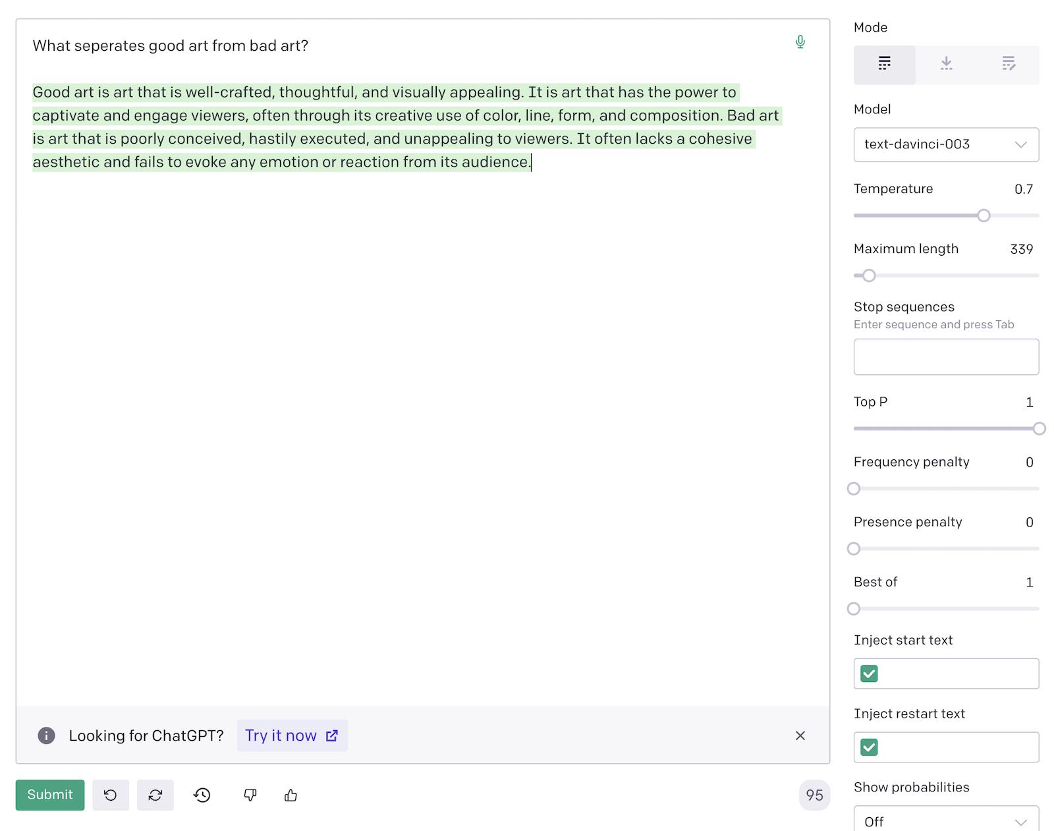1054x831 pixels.
Task: Select the Complete mode icon
Action: tap(884, 64)
